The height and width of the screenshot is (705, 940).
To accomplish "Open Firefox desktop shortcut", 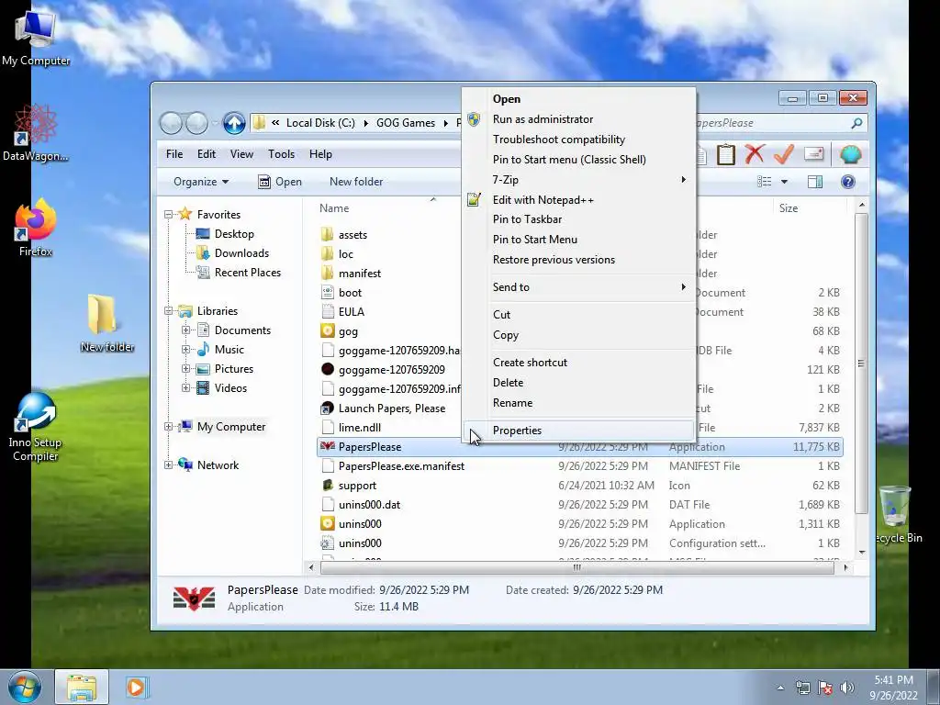I will click(x=36, y=229).
